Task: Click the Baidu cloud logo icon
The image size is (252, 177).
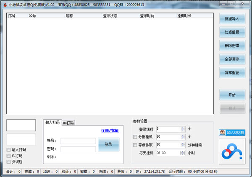Action: click(232, 151)
